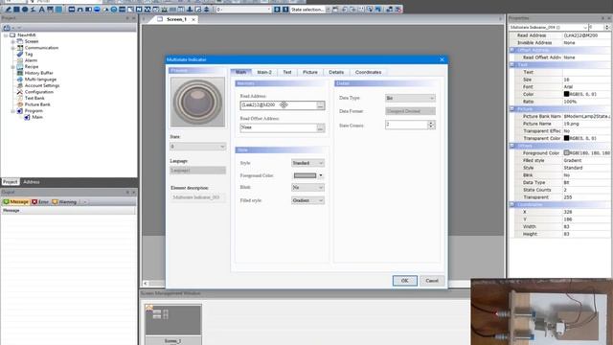Open browse button for Read Address
The image size is (613, 345).
click(x=320, y=105)
